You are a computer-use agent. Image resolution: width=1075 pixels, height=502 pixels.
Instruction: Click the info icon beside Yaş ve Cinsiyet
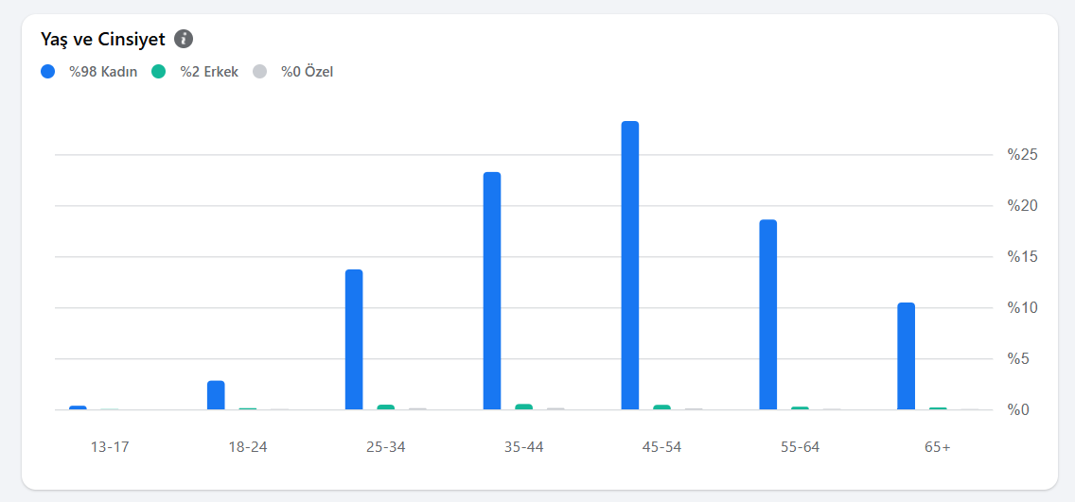(184, 39)
